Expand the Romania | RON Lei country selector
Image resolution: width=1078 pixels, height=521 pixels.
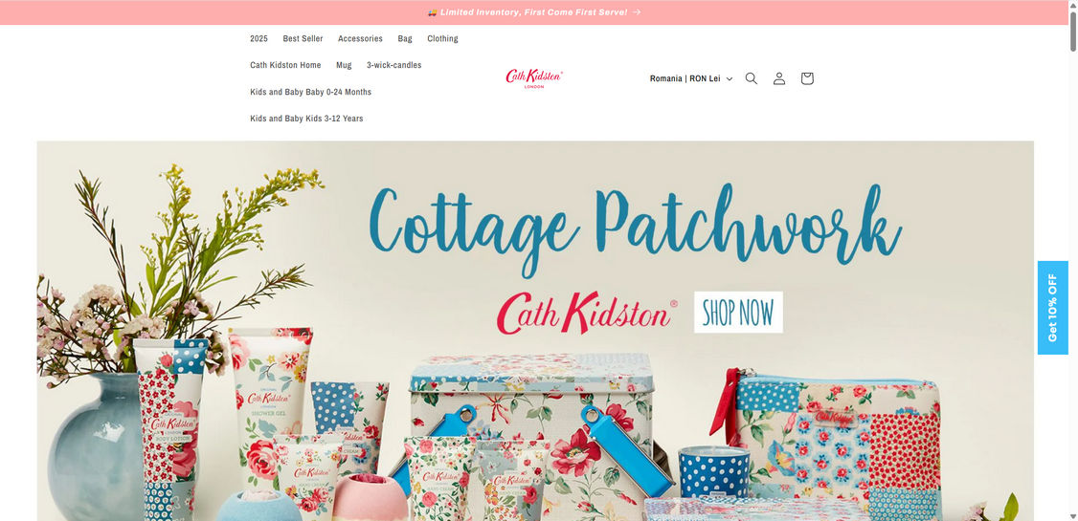coord(691,79)
